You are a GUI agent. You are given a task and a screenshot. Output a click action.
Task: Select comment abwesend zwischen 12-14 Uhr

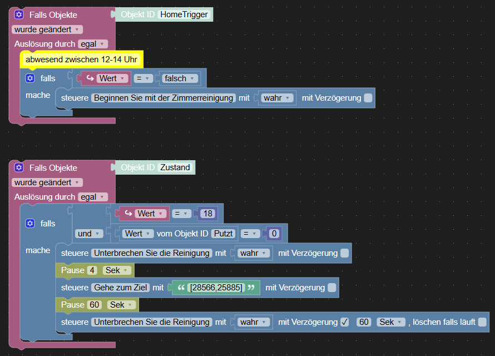[81, 60]
